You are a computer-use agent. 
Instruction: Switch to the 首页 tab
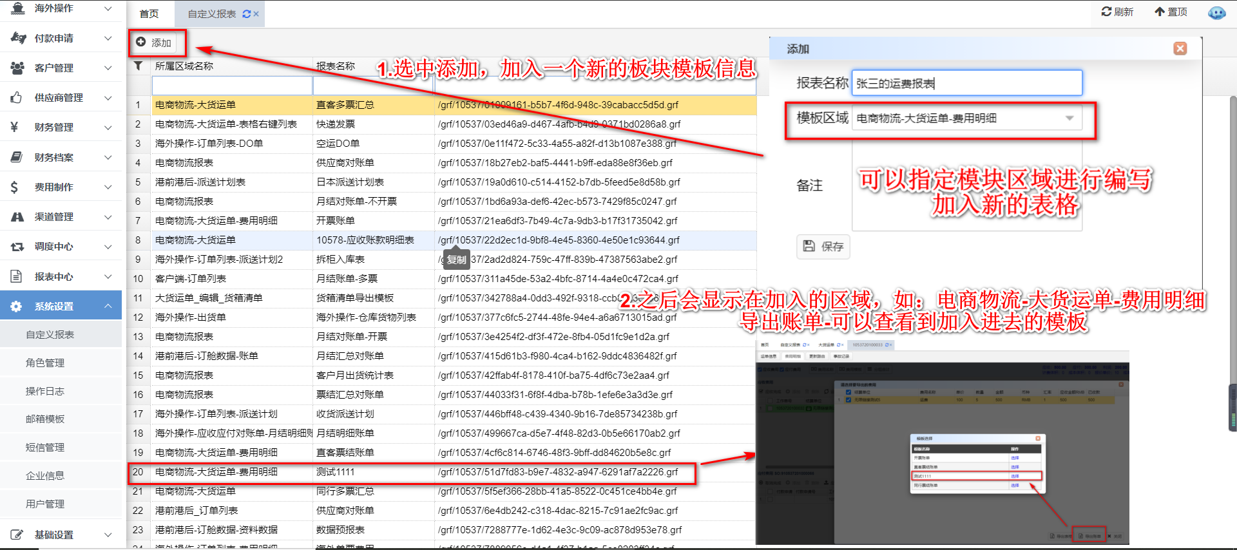tap(149, 14)
